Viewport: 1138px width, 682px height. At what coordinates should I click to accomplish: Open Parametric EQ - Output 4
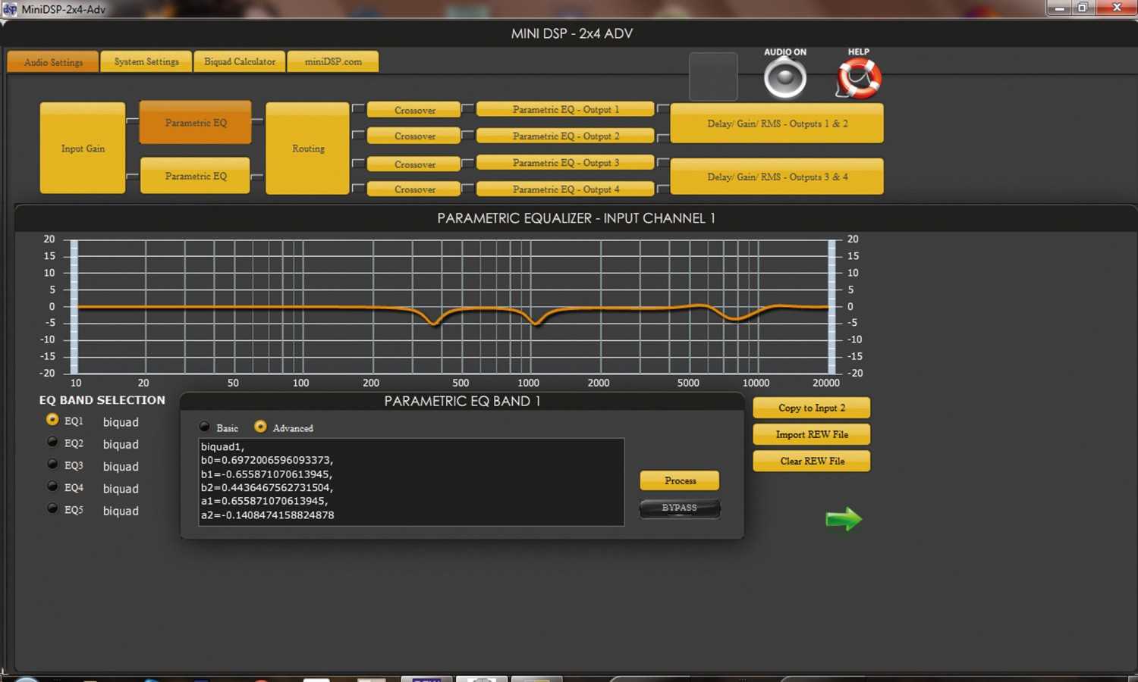(565, 189)
